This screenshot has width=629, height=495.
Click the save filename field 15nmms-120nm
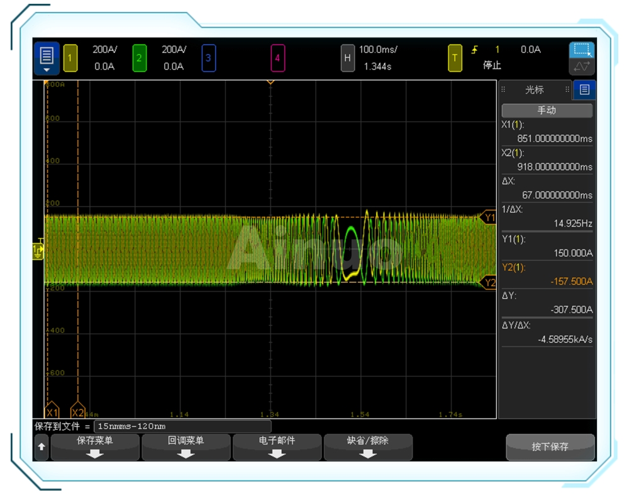(182, 427)
